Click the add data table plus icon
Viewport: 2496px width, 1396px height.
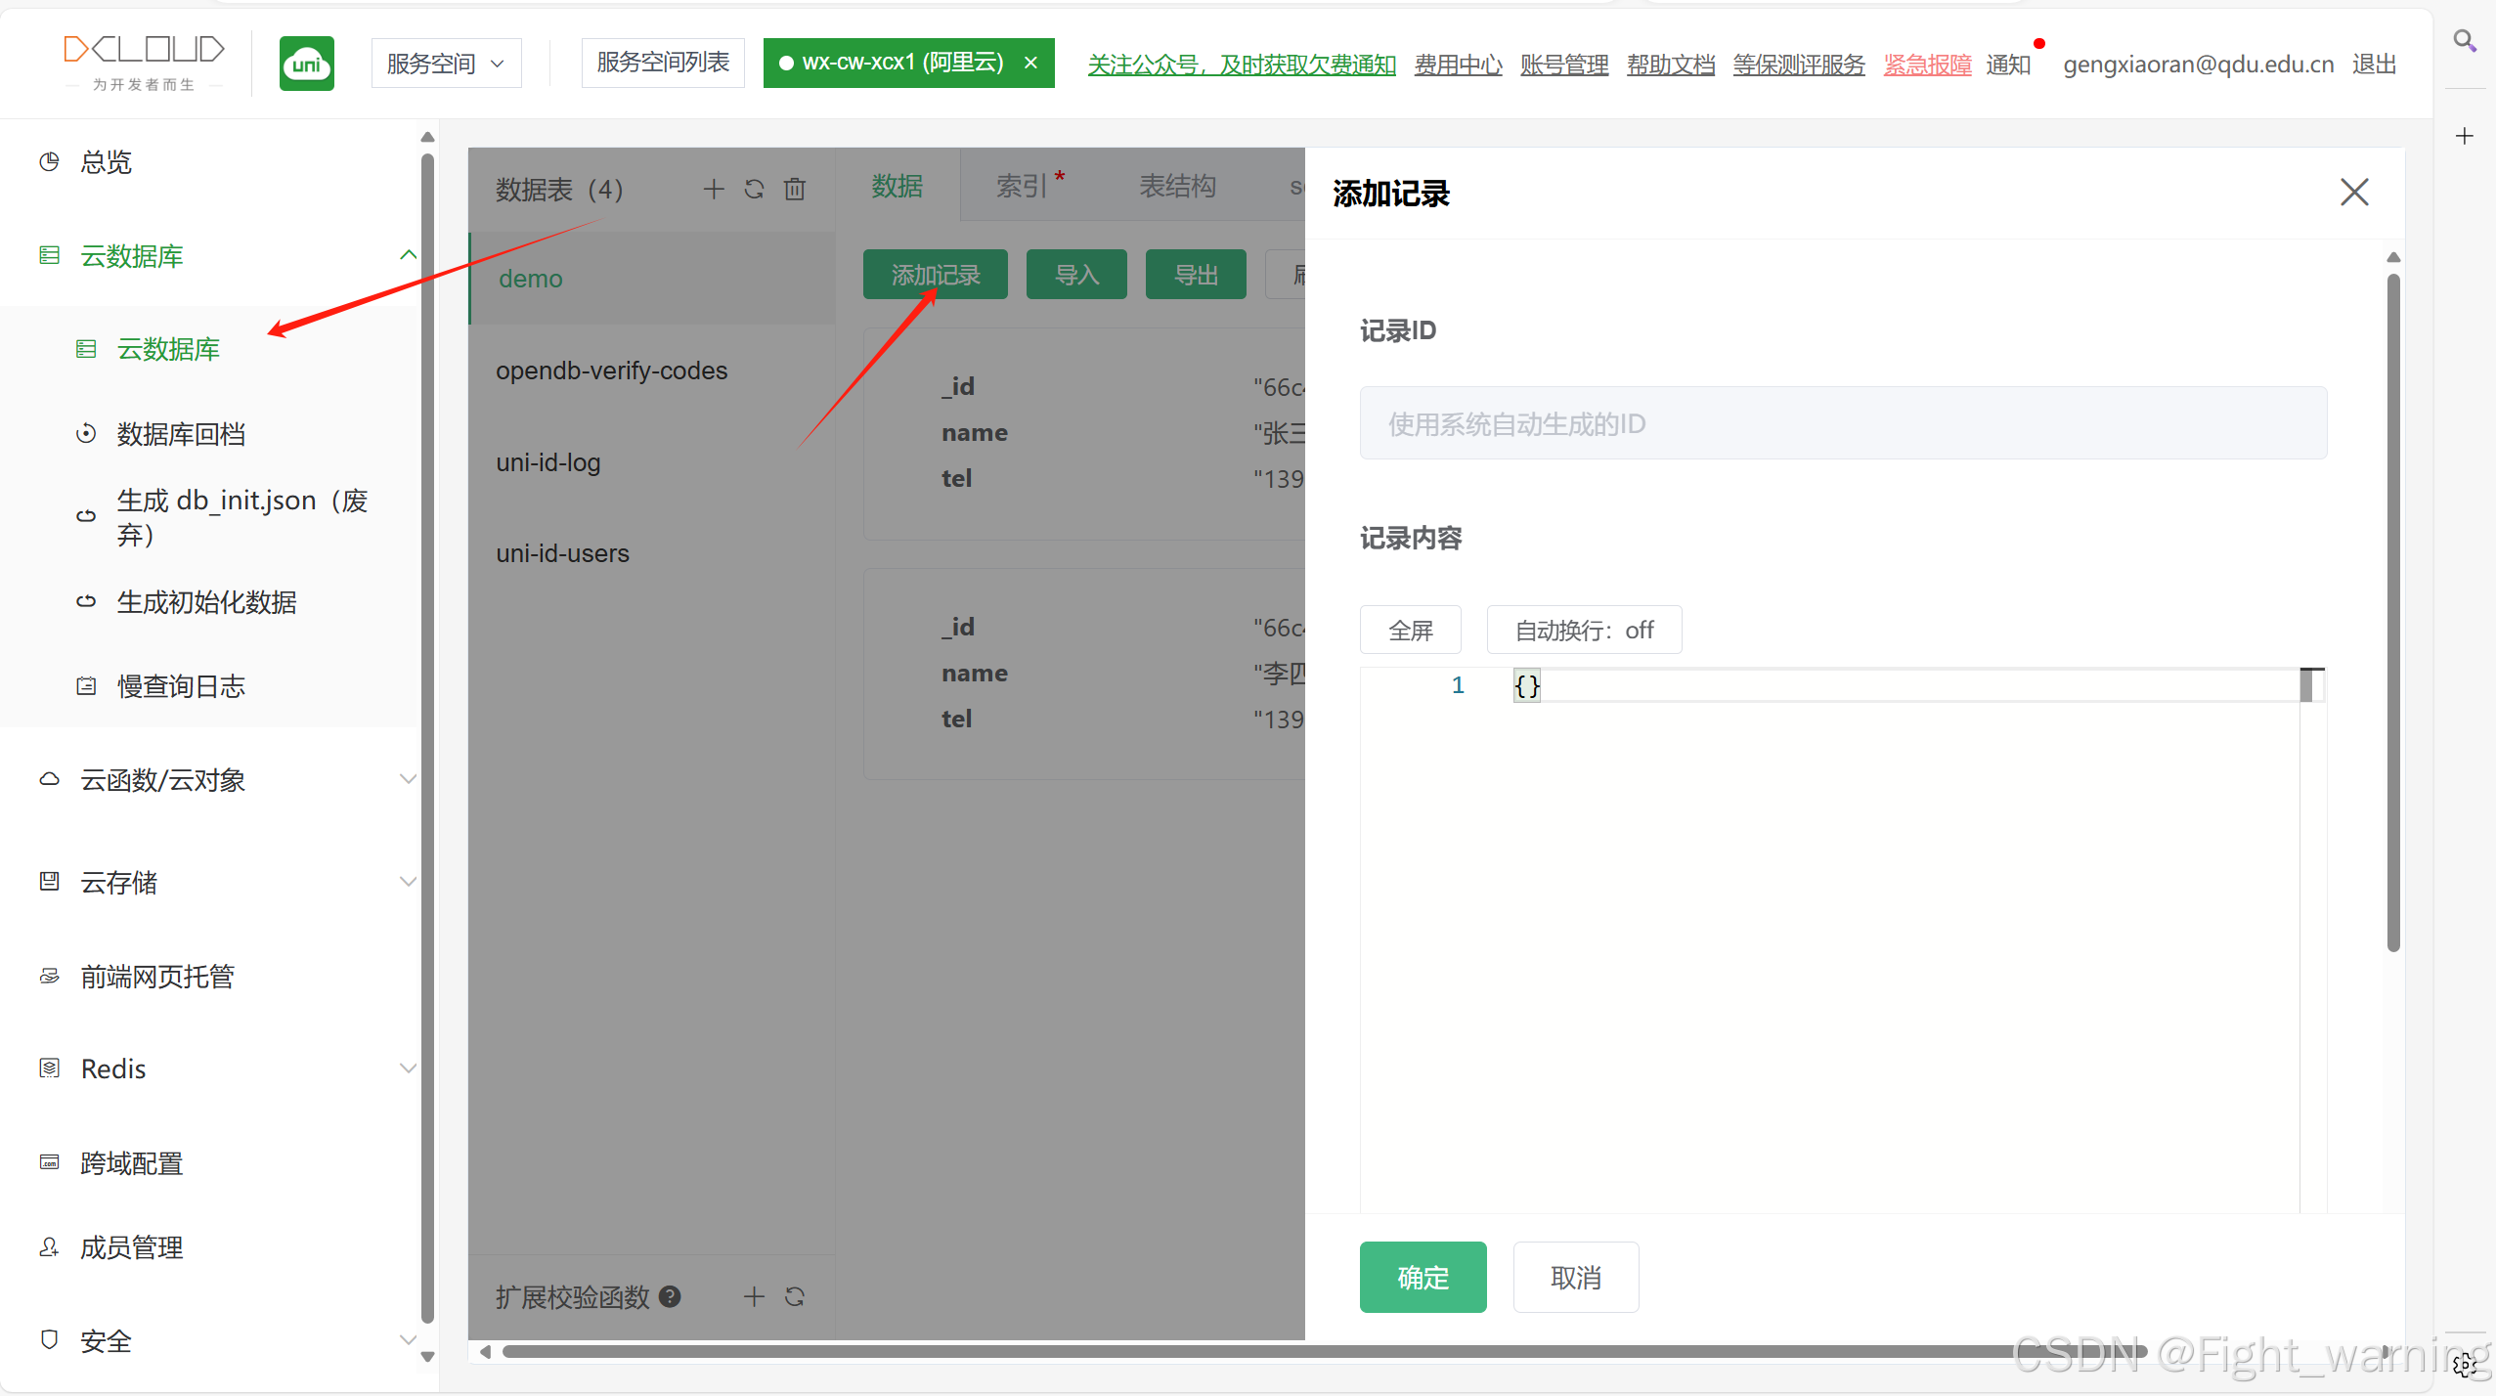click(x=714, y=189)
